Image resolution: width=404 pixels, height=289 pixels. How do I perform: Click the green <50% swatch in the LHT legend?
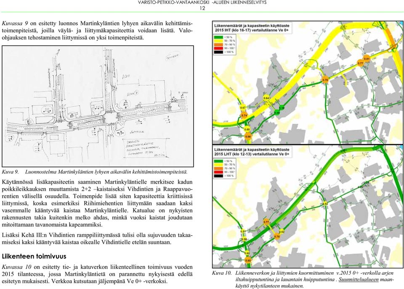[218, 161]
